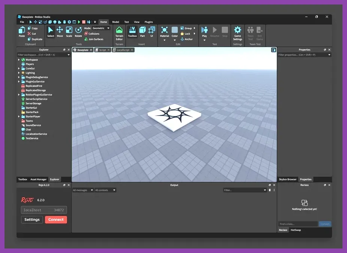Click the Filter workspace field
Image resolution: width=347 pixels, height=253 pixels.
[44, 55]
